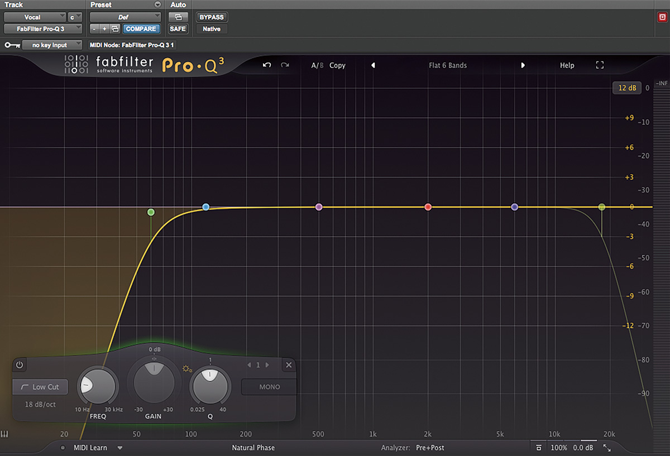670x456 pixels.
Task: Click the key input key icon
Action: pyautogui.click(x=12, y=45)
